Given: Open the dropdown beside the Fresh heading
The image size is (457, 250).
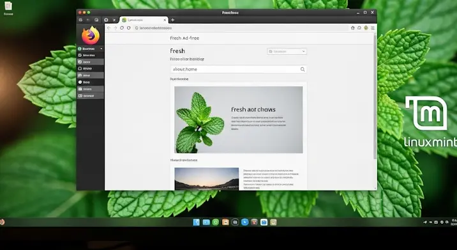Looking at the screenshot, I should [287, 51].
